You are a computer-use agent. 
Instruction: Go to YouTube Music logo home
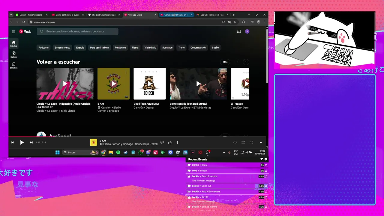point(25,31)
